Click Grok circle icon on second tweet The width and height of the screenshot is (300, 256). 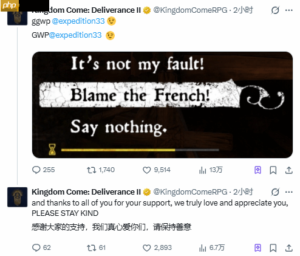[x=275, y=192]
